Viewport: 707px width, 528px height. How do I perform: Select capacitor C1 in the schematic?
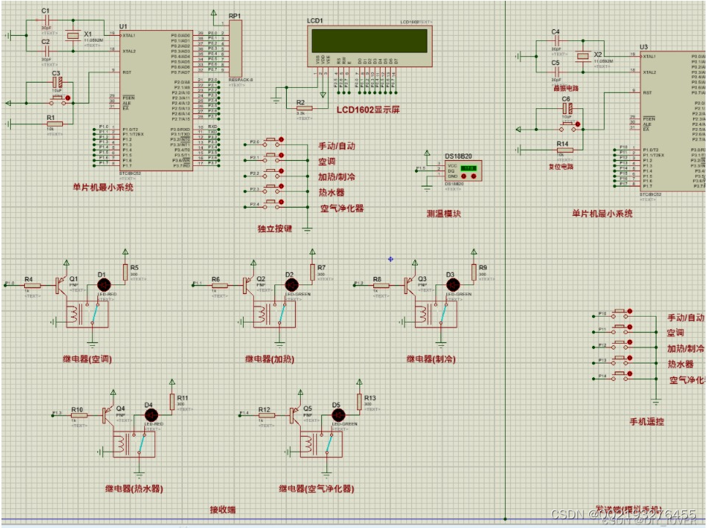45,20
